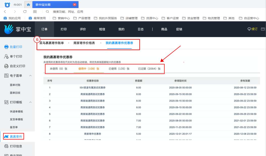Click the browser home icon tab
The width and height of the screenshot is (266, 156).
(28, 5)
